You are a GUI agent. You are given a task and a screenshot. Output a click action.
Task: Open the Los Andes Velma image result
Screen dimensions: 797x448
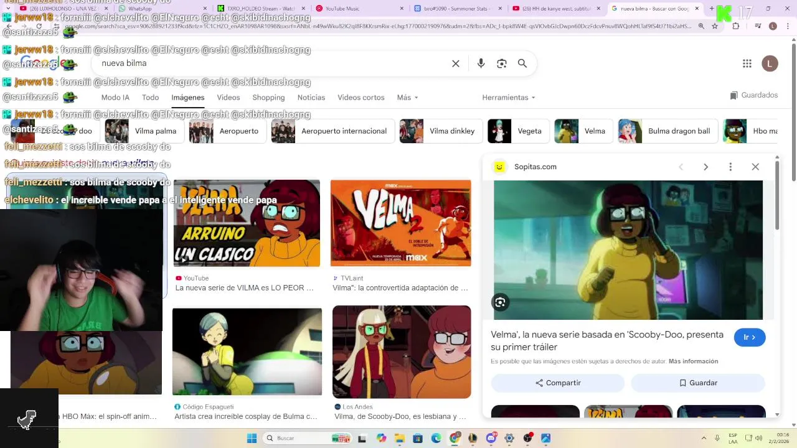coord(402,352)
